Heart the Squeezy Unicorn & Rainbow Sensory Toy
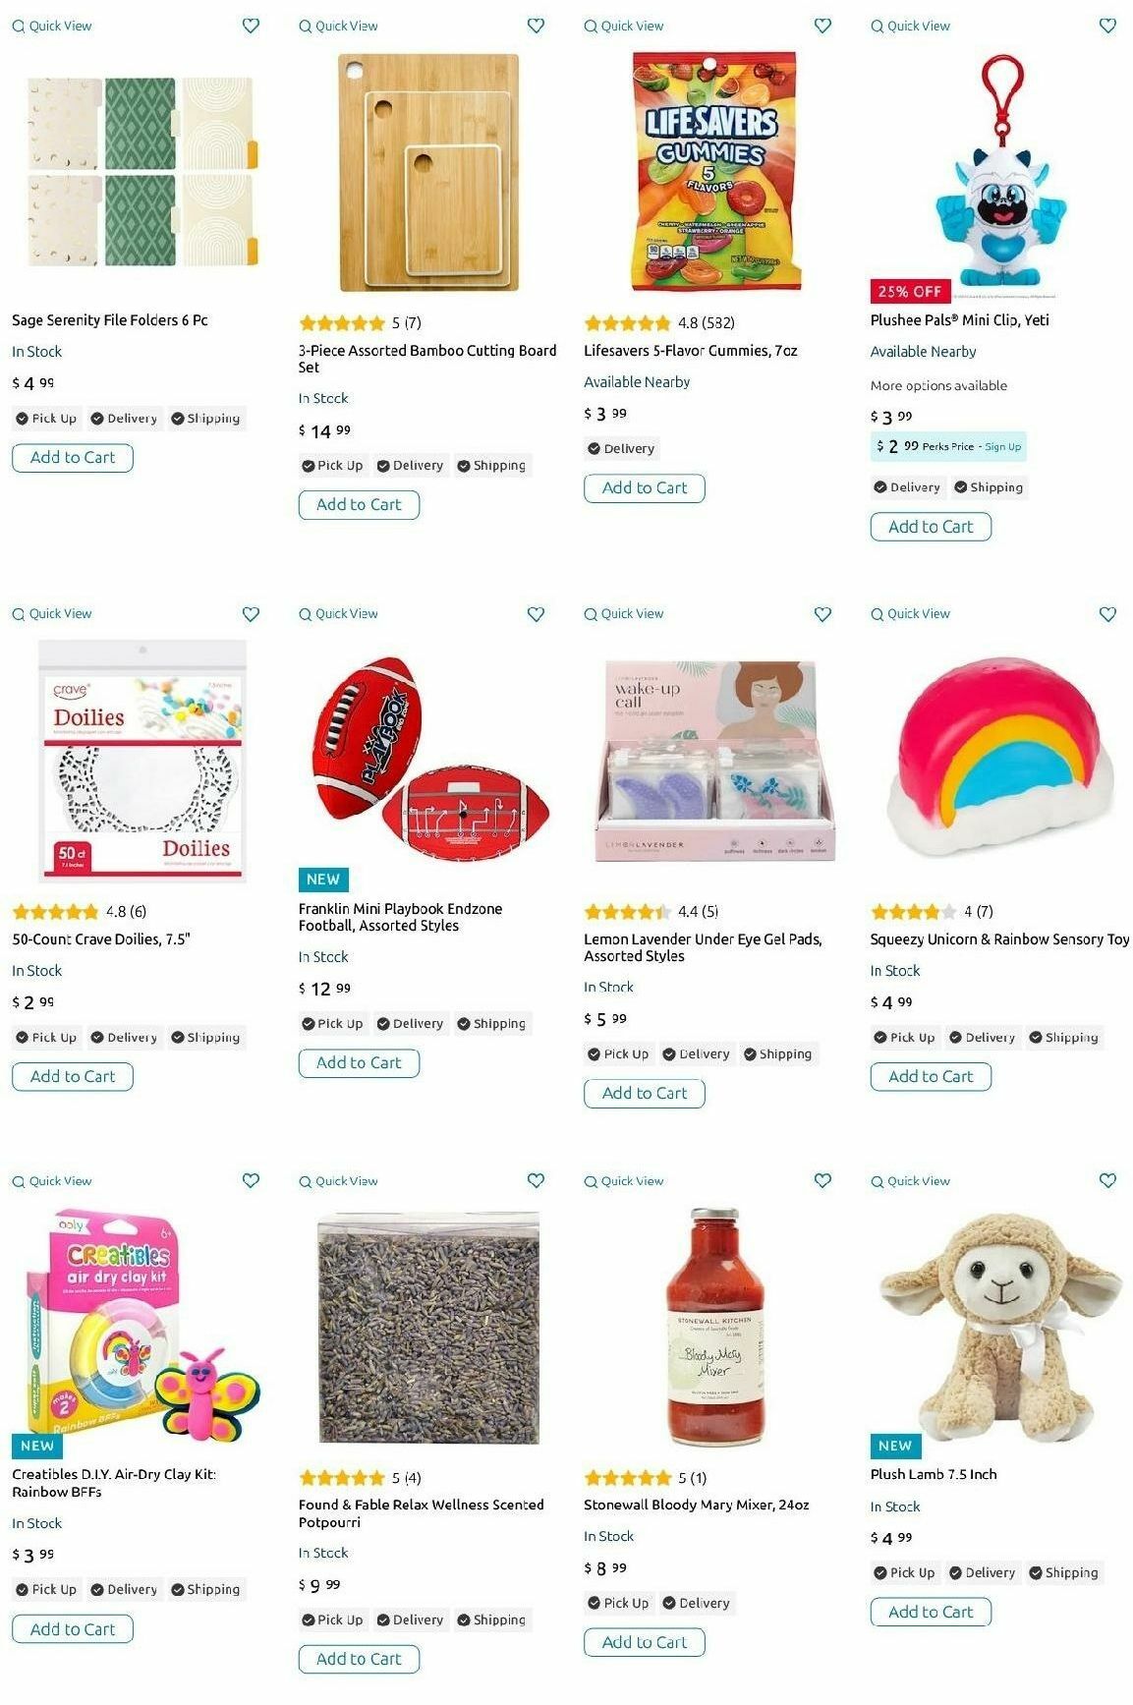Viewport: 1133px width, 1705px height. click(x=1107, y=613)
